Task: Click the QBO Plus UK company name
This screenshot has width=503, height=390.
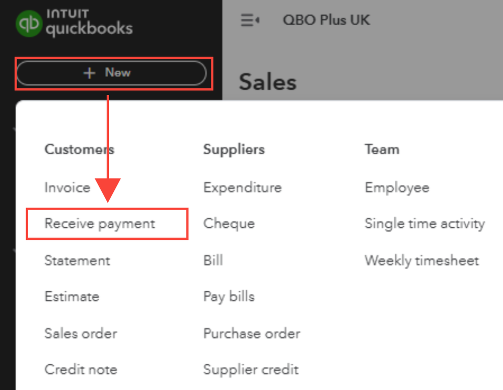Action: click(x=326, y=20)
